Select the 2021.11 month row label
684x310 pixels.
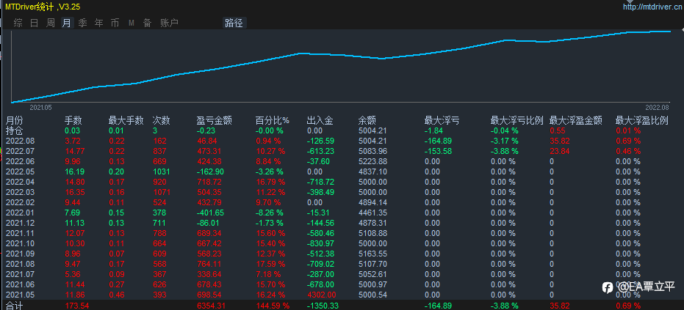(20, 233)
